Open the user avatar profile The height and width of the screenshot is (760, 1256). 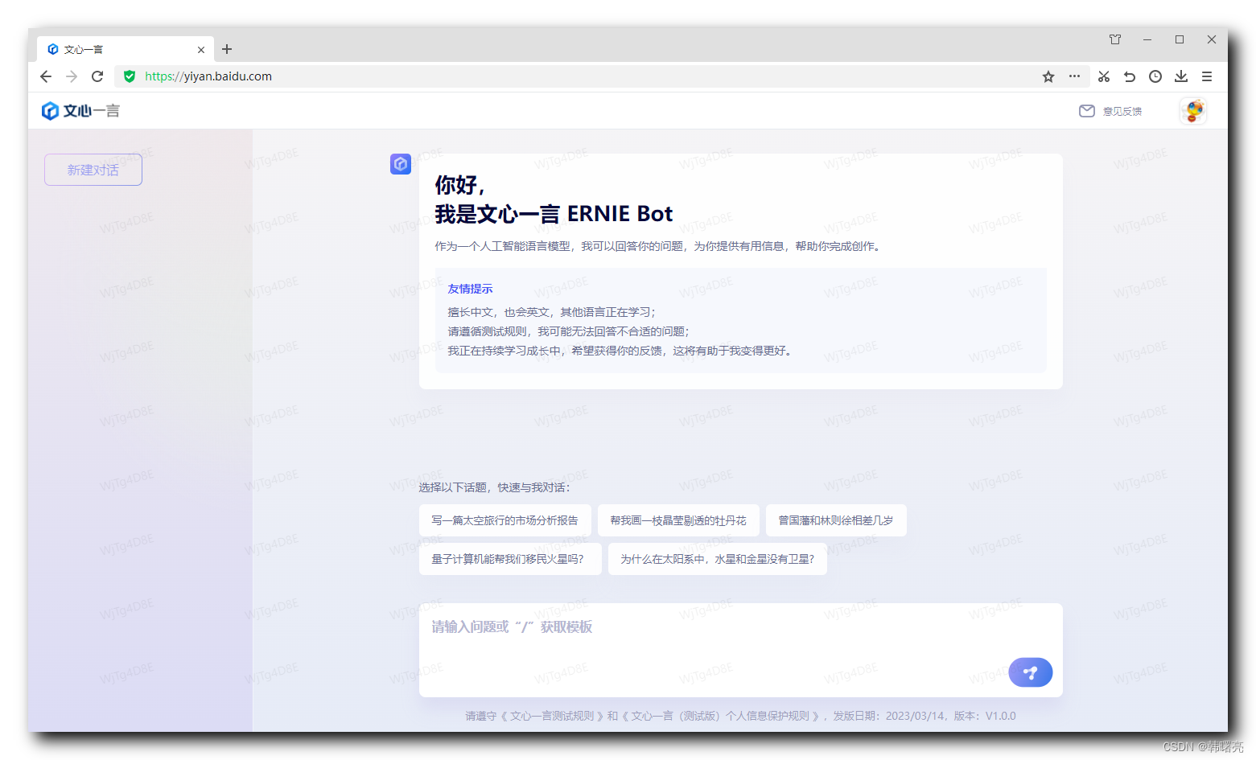point(1194,111)
